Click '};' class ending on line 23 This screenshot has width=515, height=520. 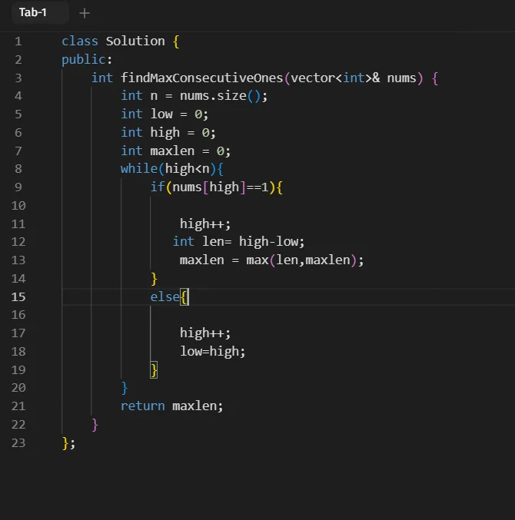(x=68, y=443)
